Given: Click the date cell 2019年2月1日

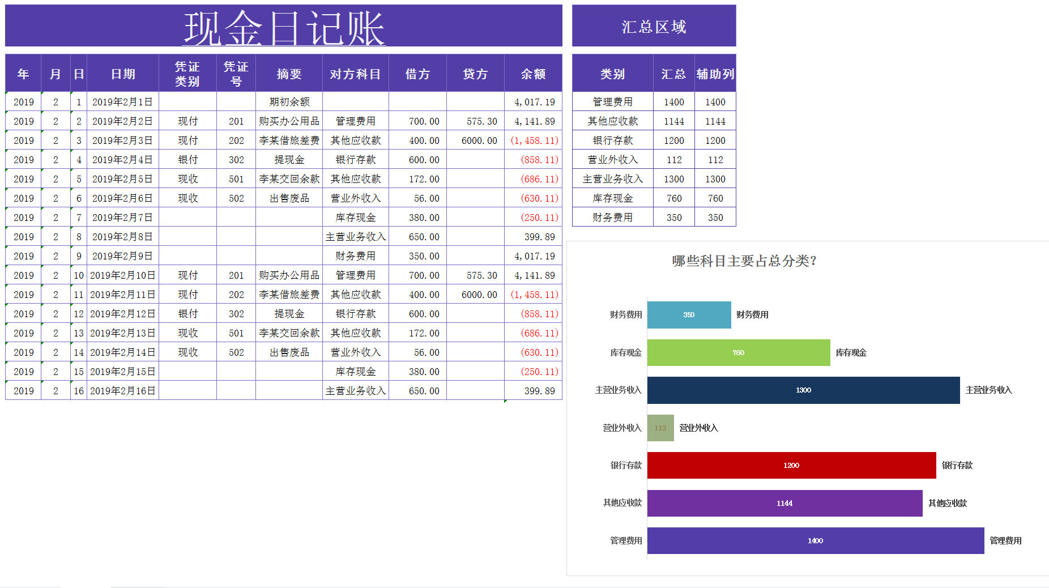Looking at the screenshot, I should click(x=122, y=101).
